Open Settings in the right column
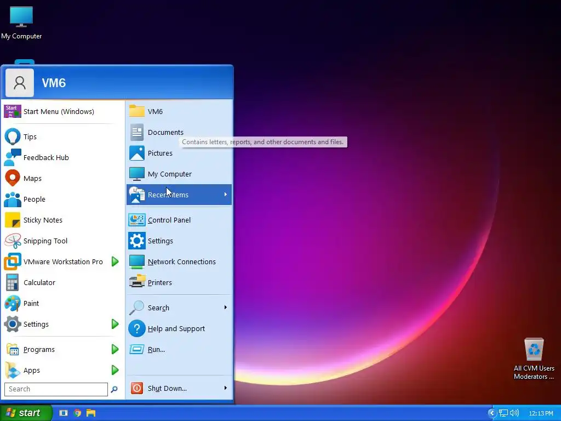The image size is (561, 421). point(179,241)
